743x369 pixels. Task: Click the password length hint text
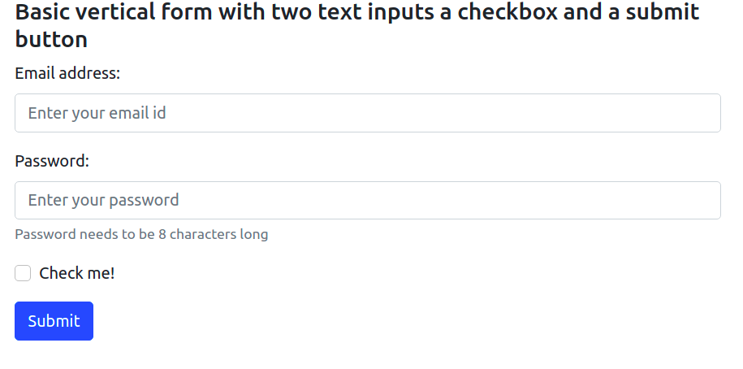point(141,235)
